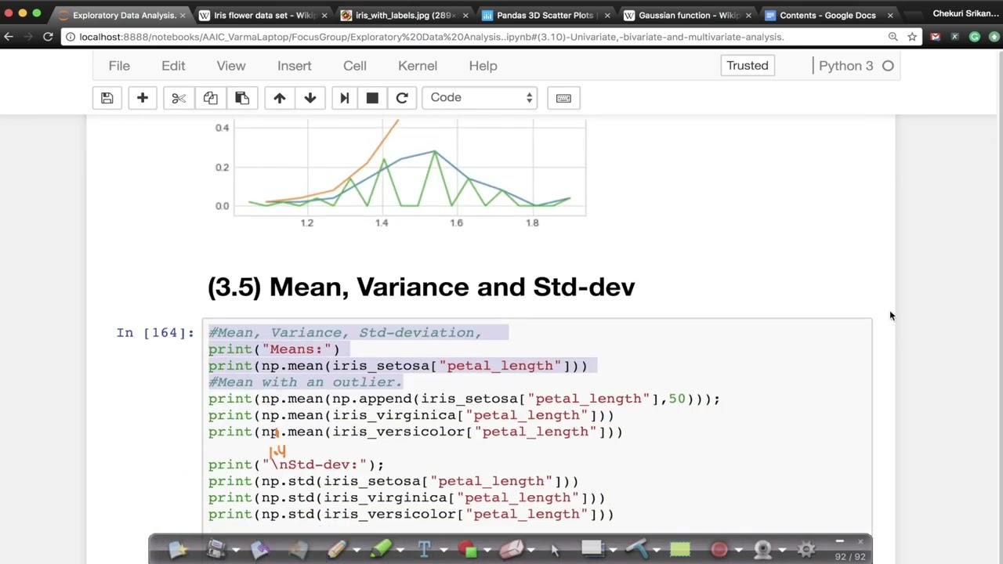Image resolution: width=1003 pixels, height=564 pixels.
Task: Insert a cell below with the plus icon
Action: pos(142,98)
